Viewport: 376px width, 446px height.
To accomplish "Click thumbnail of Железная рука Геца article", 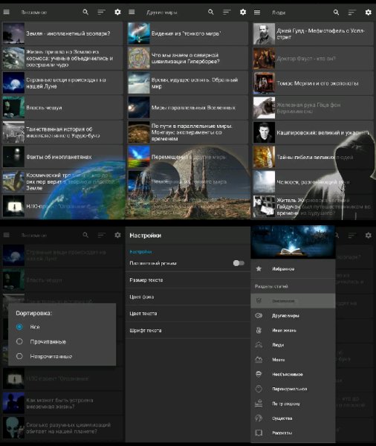I will (x=264, y=108).
